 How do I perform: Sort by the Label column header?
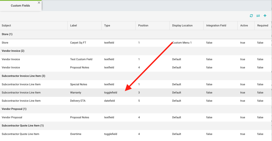(74, 26)
